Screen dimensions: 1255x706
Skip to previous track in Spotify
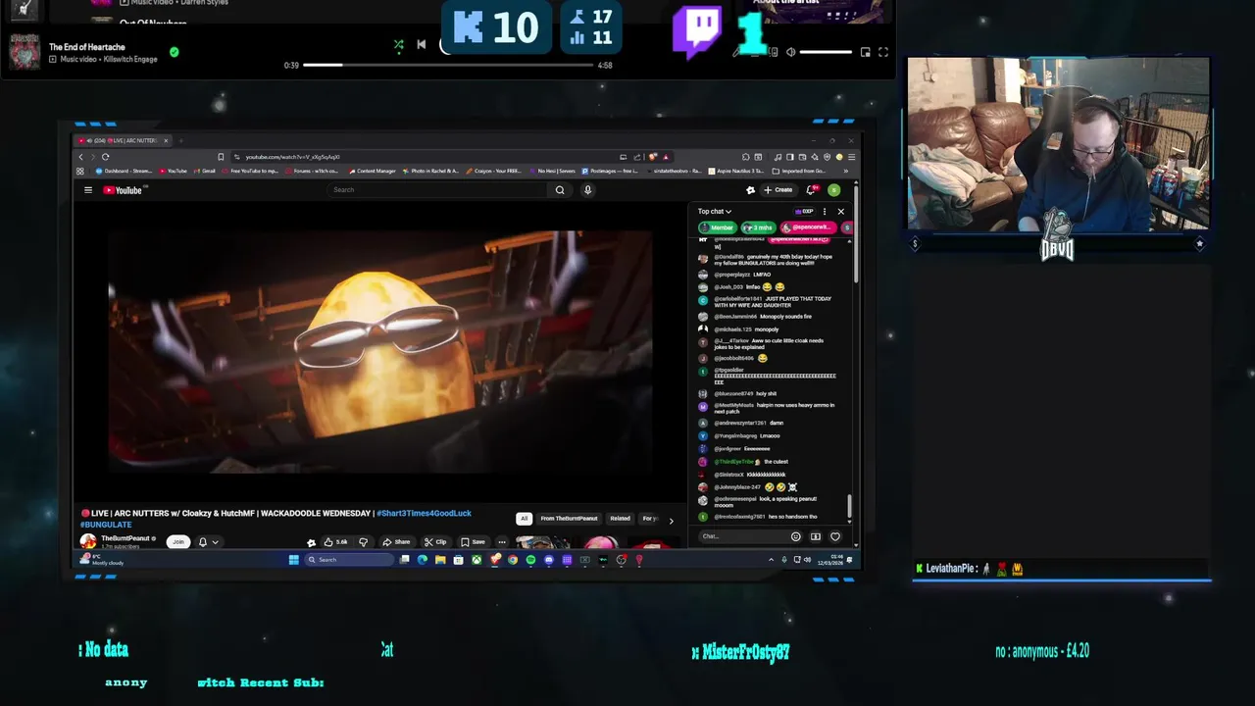[421, 45]
